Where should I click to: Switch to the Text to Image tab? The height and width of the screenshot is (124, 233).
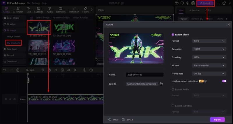[x=43, y=17]
